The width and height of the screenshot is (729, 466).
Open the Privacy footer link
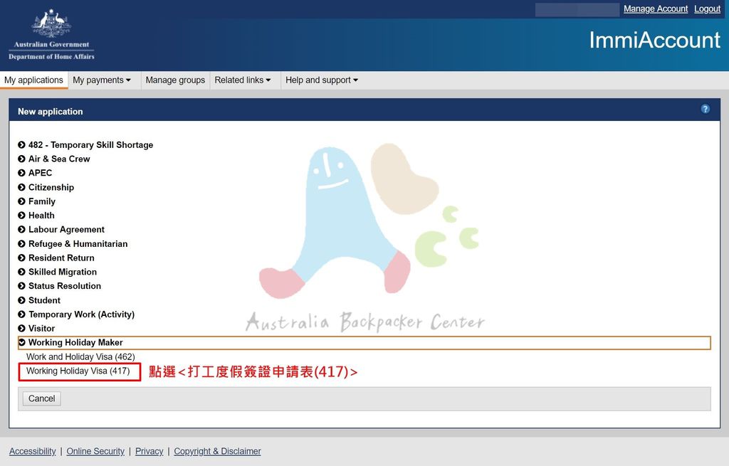pos(150,451)
